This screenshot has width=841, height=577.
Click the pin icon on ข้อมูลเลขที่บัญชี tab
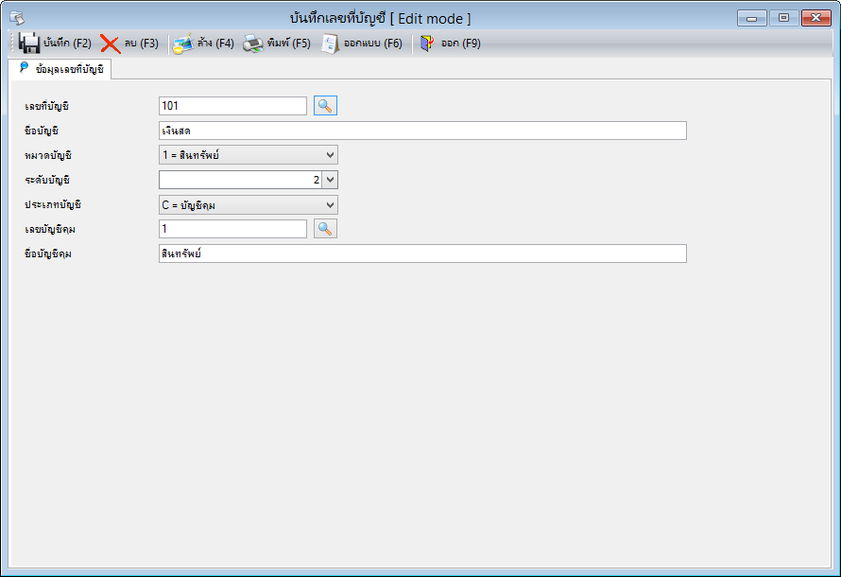coord(24,67)
